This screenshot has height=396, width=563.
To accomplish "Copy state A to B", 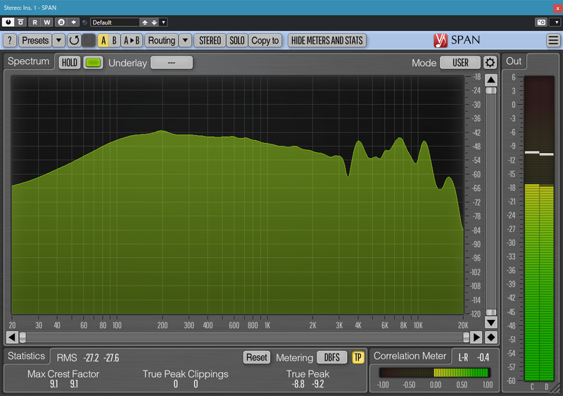I will click(132, 40).
